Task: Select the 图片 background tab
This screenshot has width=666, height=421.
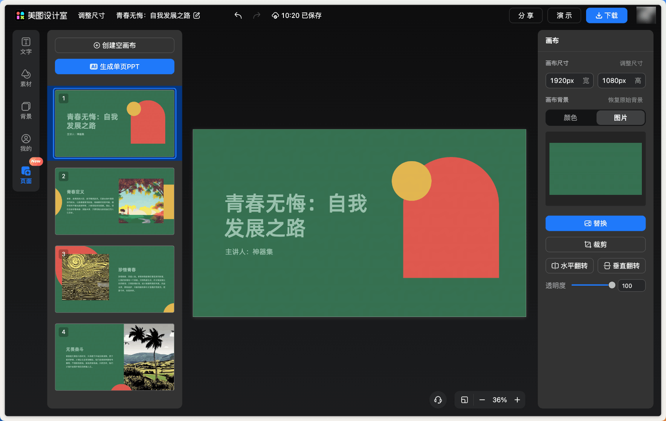Action: click(621, 117)
